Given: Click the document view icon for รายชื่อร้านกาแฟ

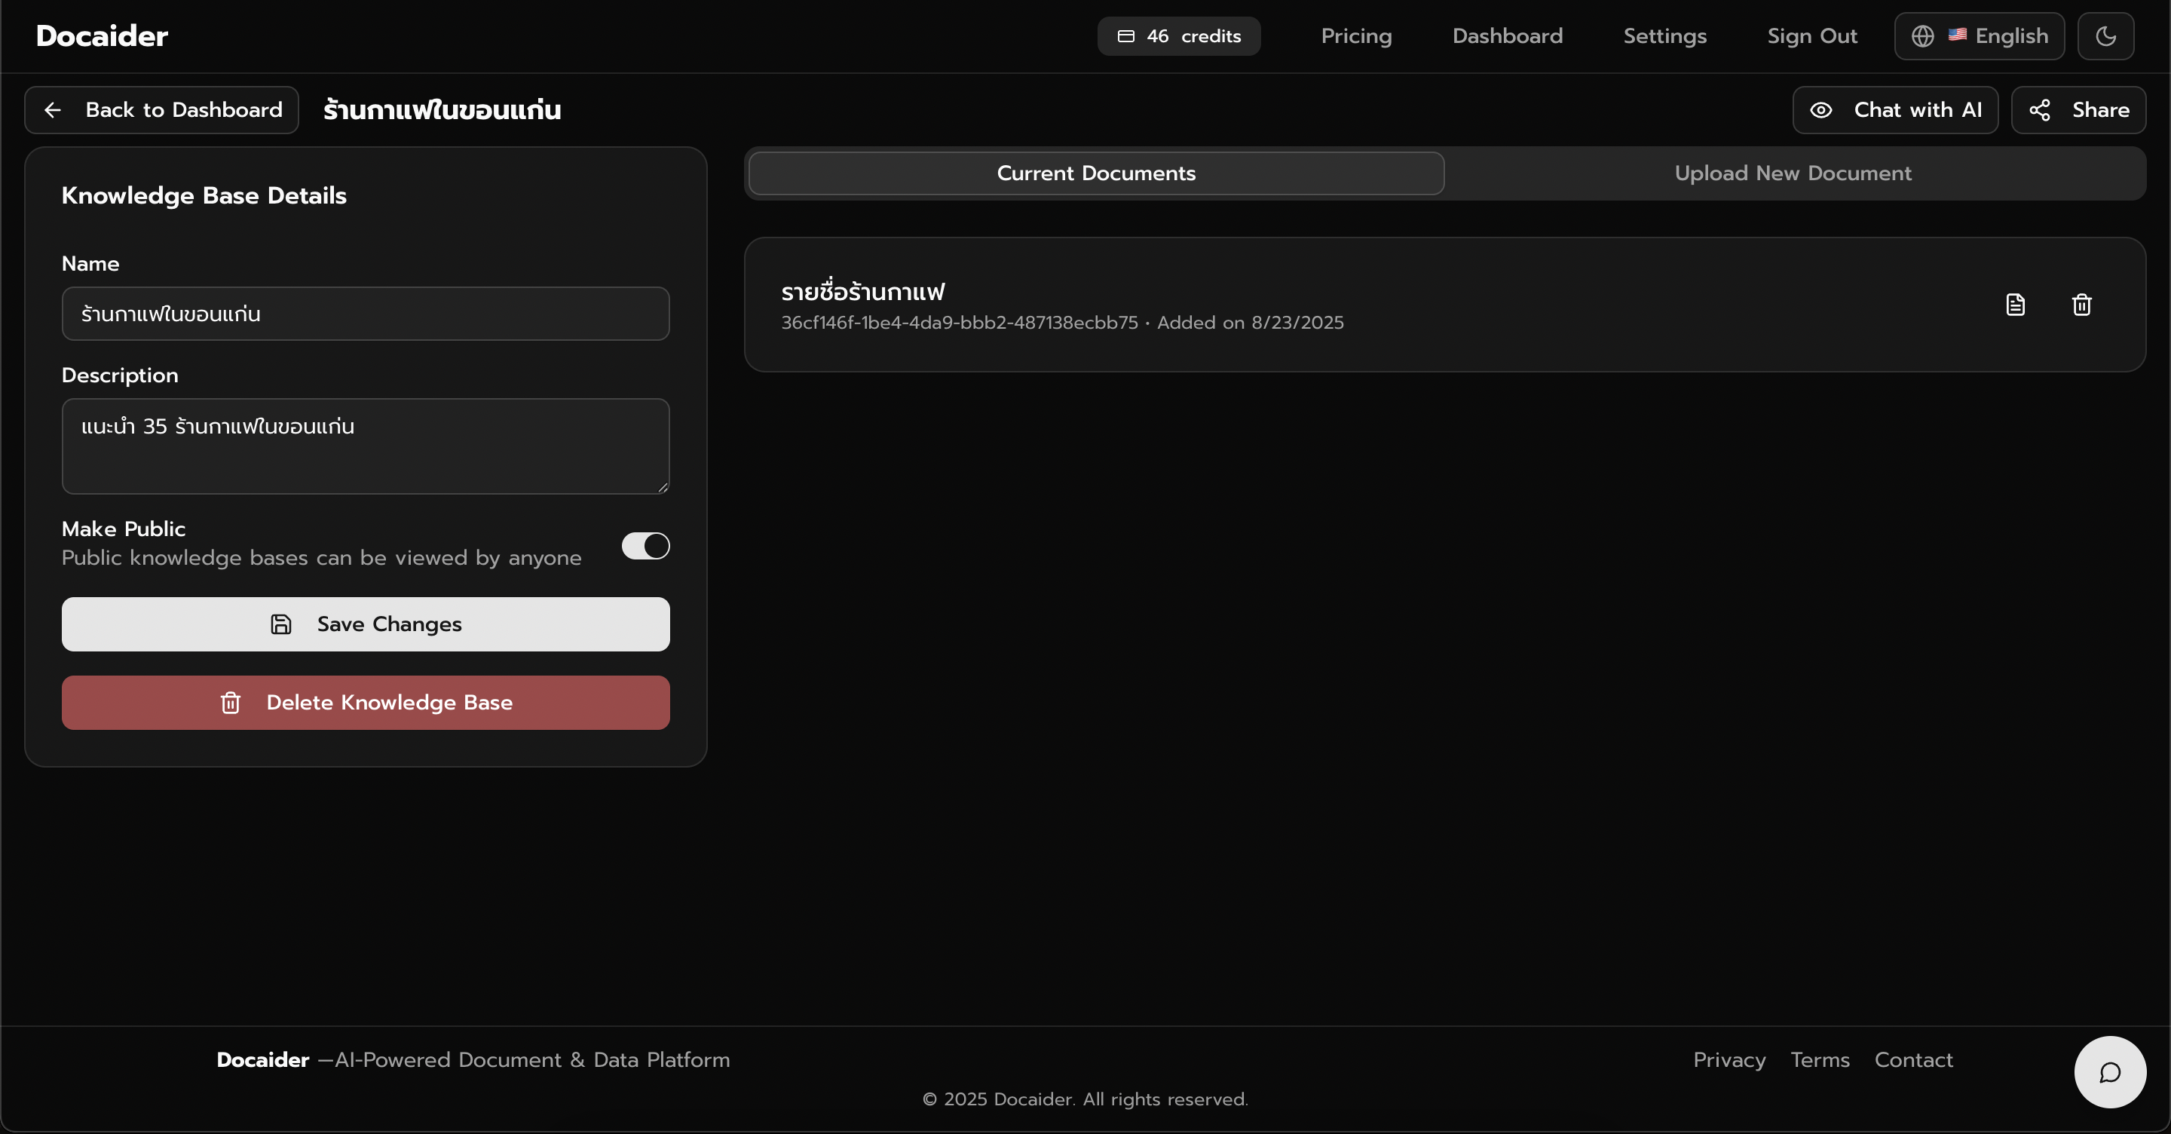Looking at the screenshot, I should (x=2014, y=305).
